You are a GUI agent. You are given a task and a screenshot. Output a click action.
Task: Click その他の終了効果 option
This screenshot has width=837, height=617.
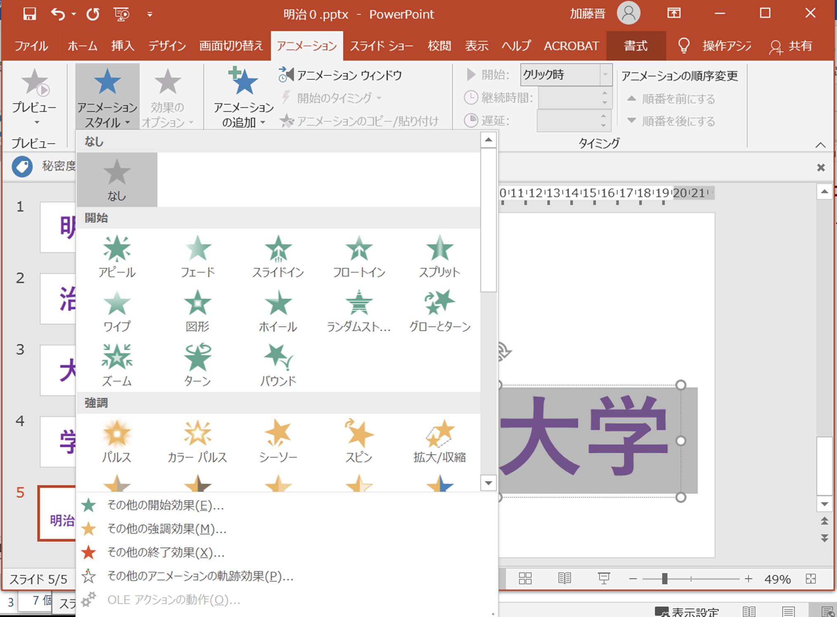[x=165, y=552]
